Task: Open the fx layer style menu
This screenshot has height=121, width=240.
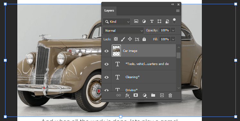Action: coord(127,95)
